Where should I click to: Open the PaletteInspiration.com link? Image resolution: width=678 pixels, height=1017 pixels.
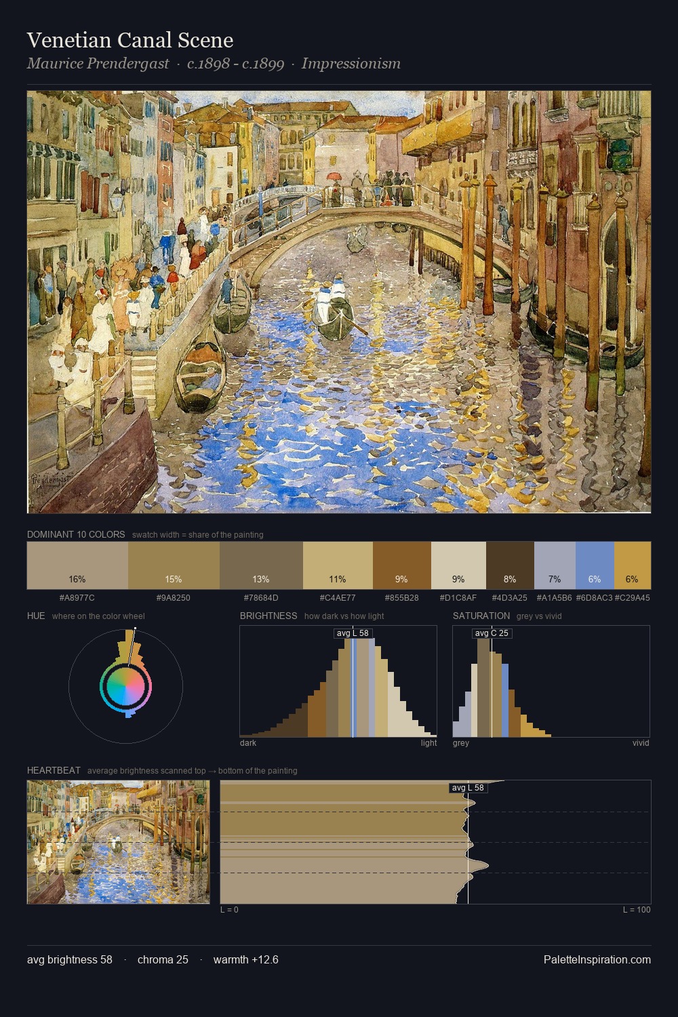click(x=597, y=959)
